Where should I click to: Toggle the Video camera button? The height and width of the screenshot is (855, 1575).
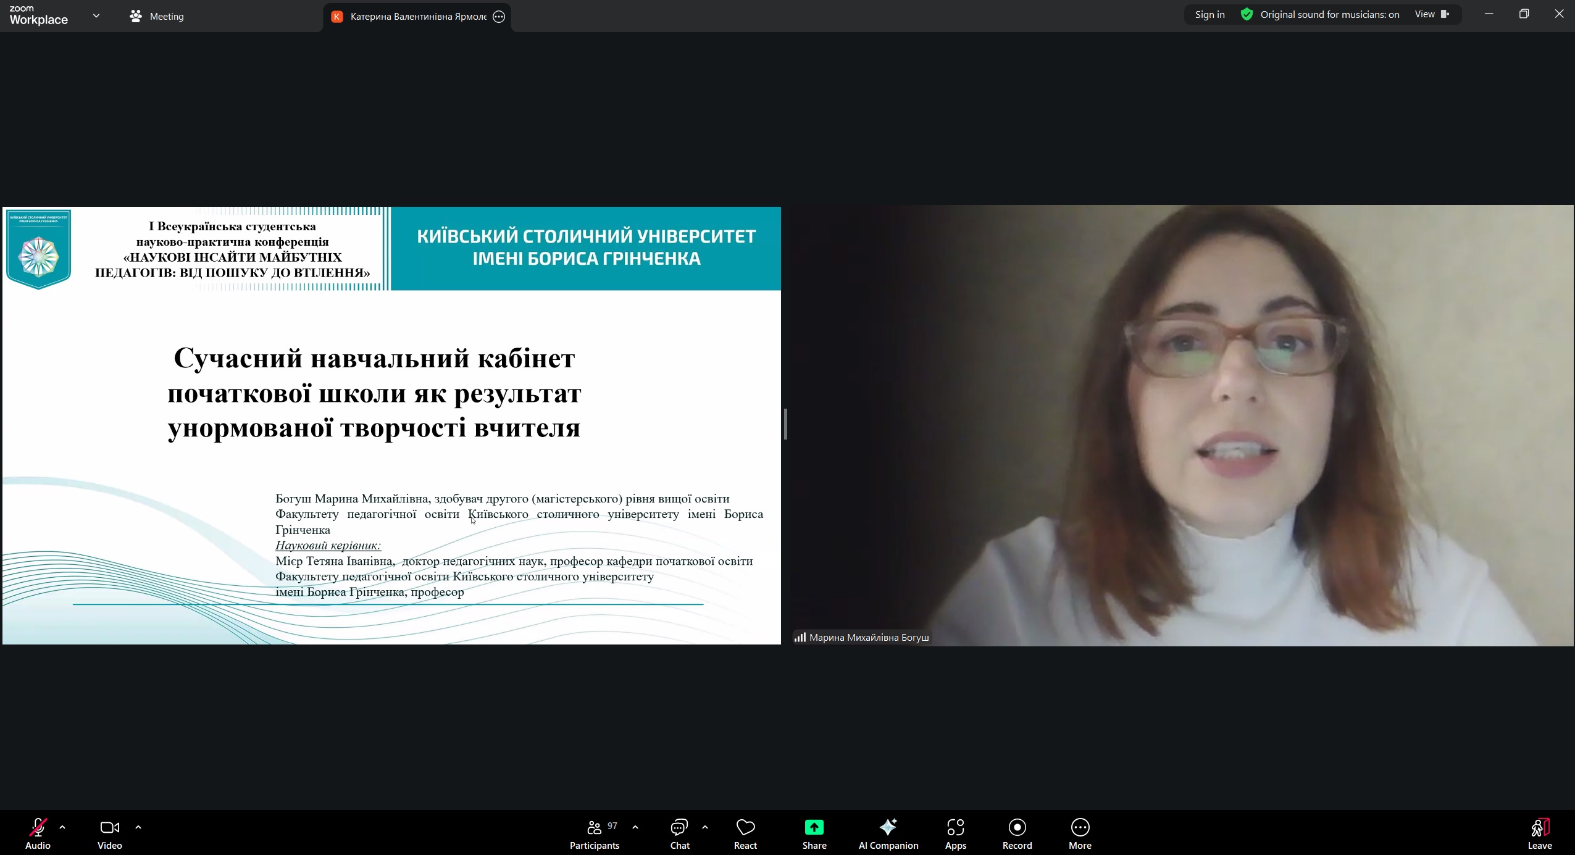click(109, 833)
